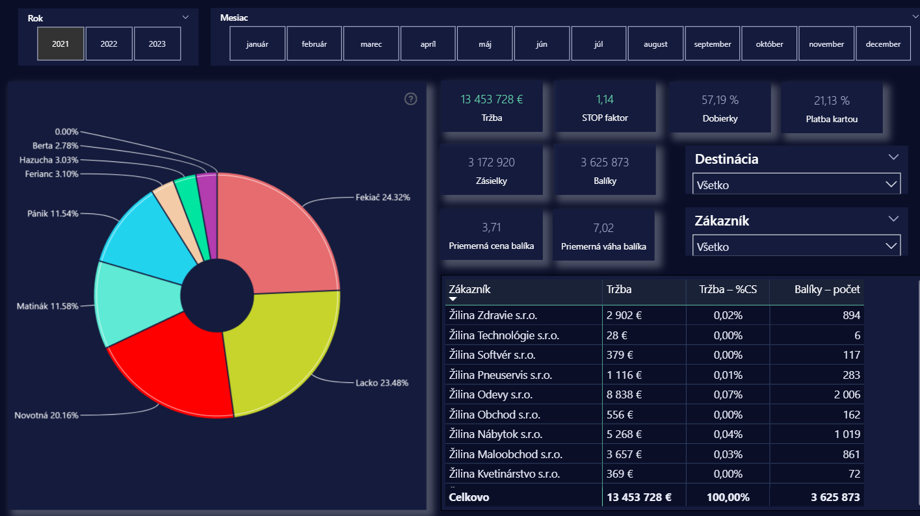Sort table by Tržba – %CS header
920x516 pixels.
click(x=728, y=290)
